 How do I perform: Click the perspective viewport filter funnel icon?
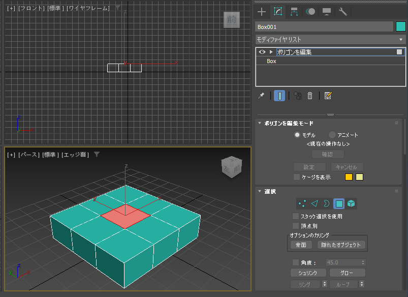click(97, 155)
